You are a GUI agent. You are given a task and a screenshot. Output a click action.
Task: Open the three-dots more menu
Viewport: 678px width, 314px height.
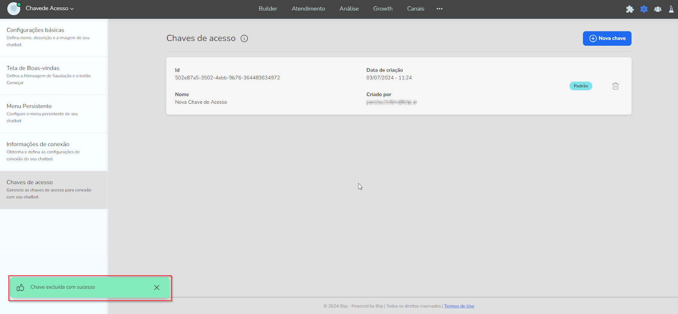pyautogui.click(x=439, y=8)
